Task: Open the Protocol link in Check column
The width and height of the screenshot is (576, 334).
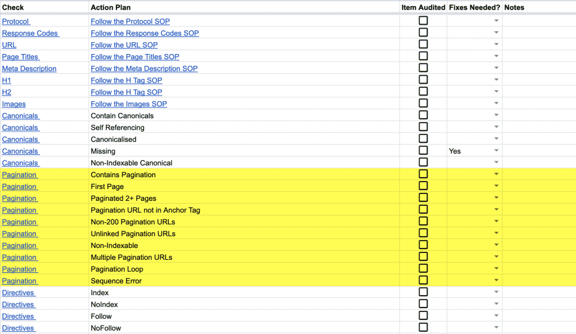Action: point(15,21)
